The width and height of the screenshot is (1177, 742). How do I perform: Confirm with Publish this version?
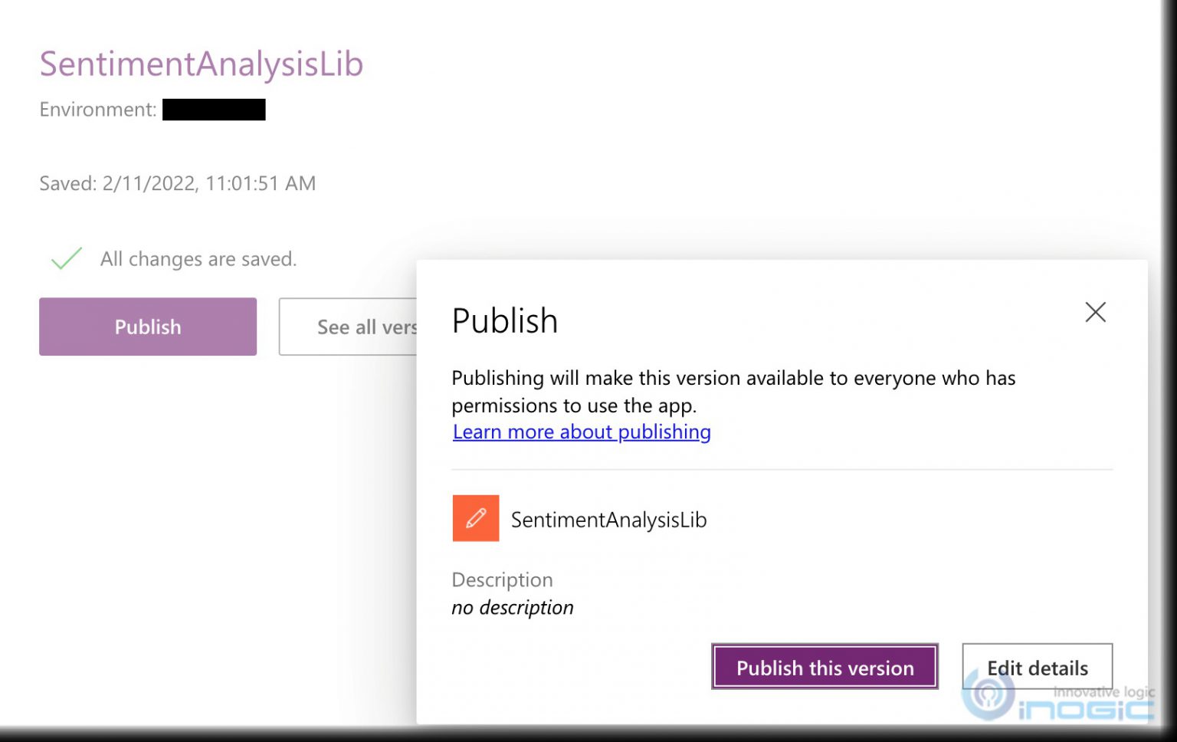click(825, 667)
